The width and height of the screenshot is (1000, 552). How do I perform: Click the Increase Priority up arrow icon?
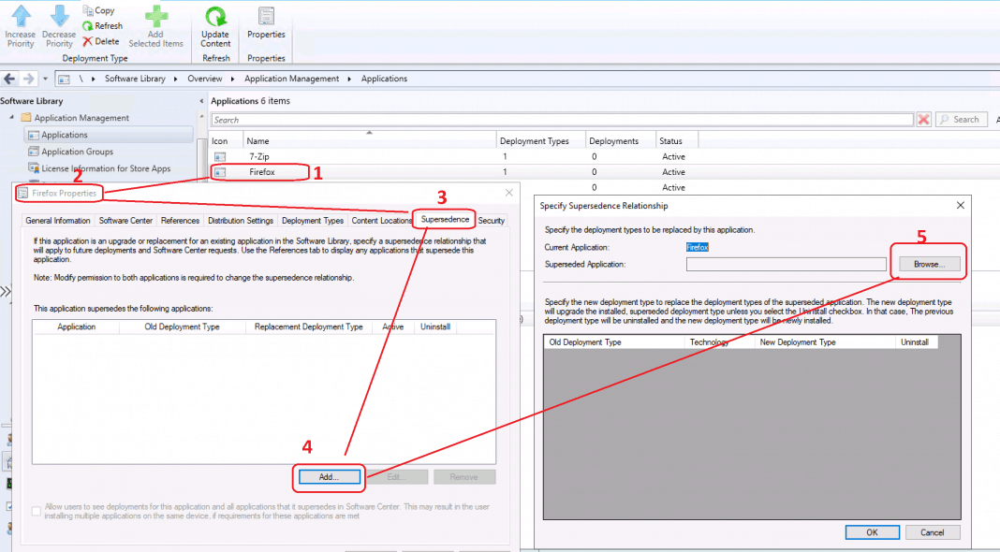click(21, 16)
